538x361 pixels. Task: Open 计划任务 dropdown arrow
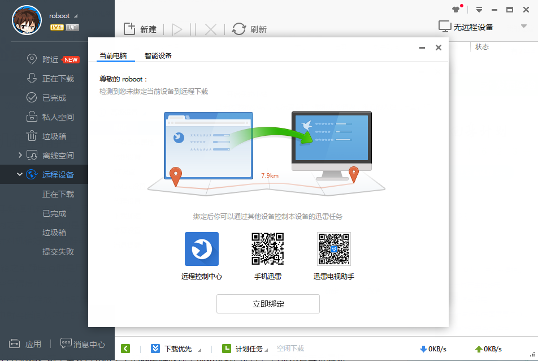[266, 350]
